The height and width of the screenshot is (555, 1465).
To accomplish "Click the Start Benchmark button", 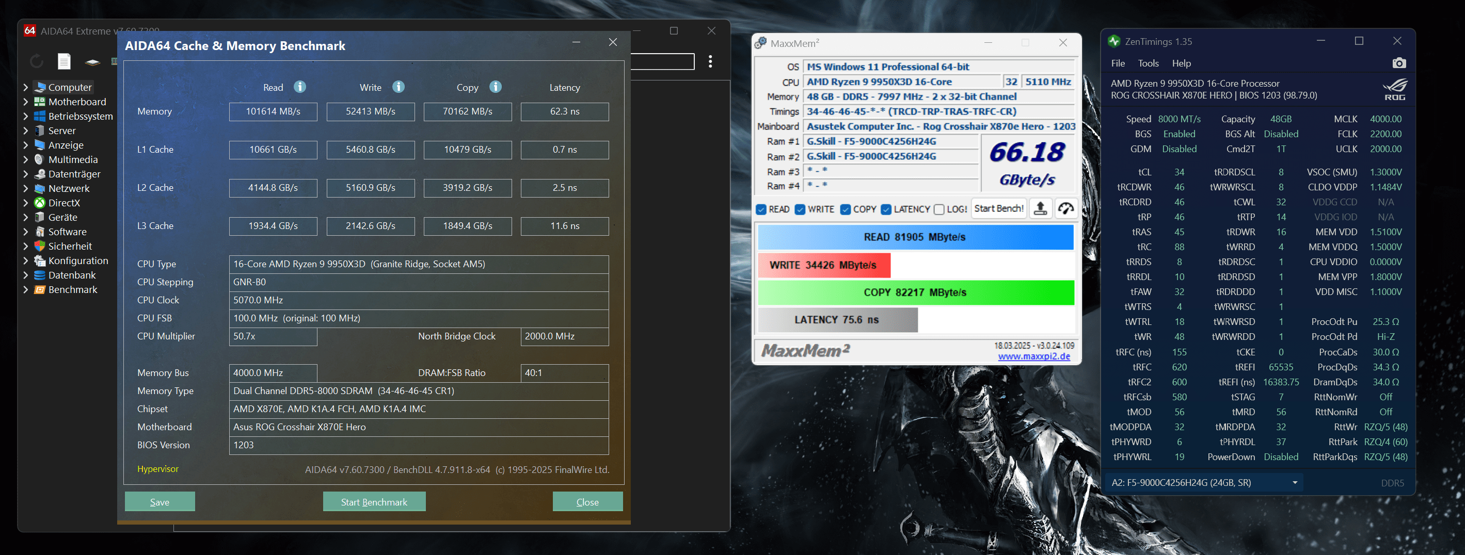I will pos(374,502).
